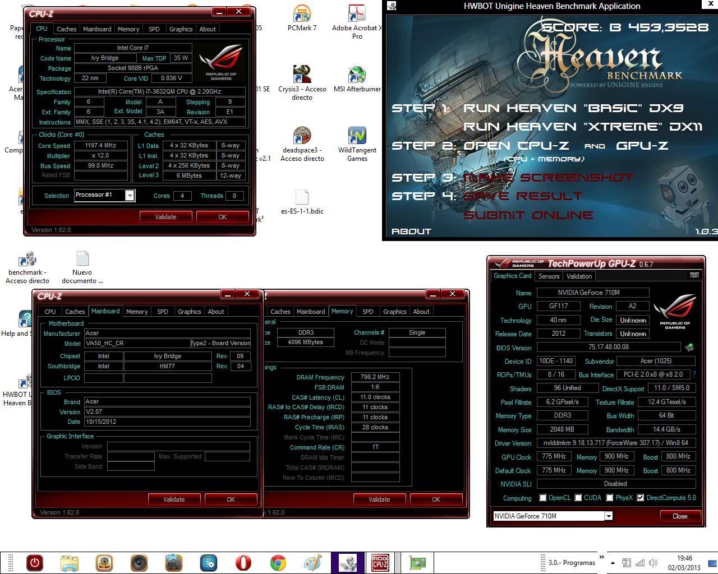
Task: Click the CPU Name field Intel Core i7
Action: click(x=133, y=48)
